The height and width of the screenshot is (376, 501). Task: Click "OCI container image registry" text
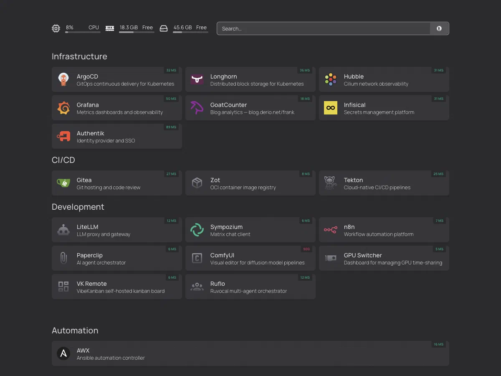coord(243,188)
